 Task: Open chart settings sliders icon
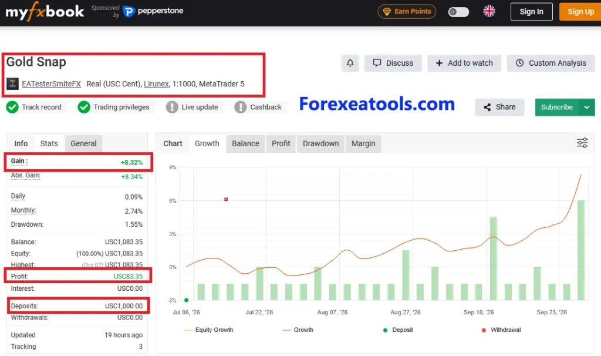click(582, 143)
